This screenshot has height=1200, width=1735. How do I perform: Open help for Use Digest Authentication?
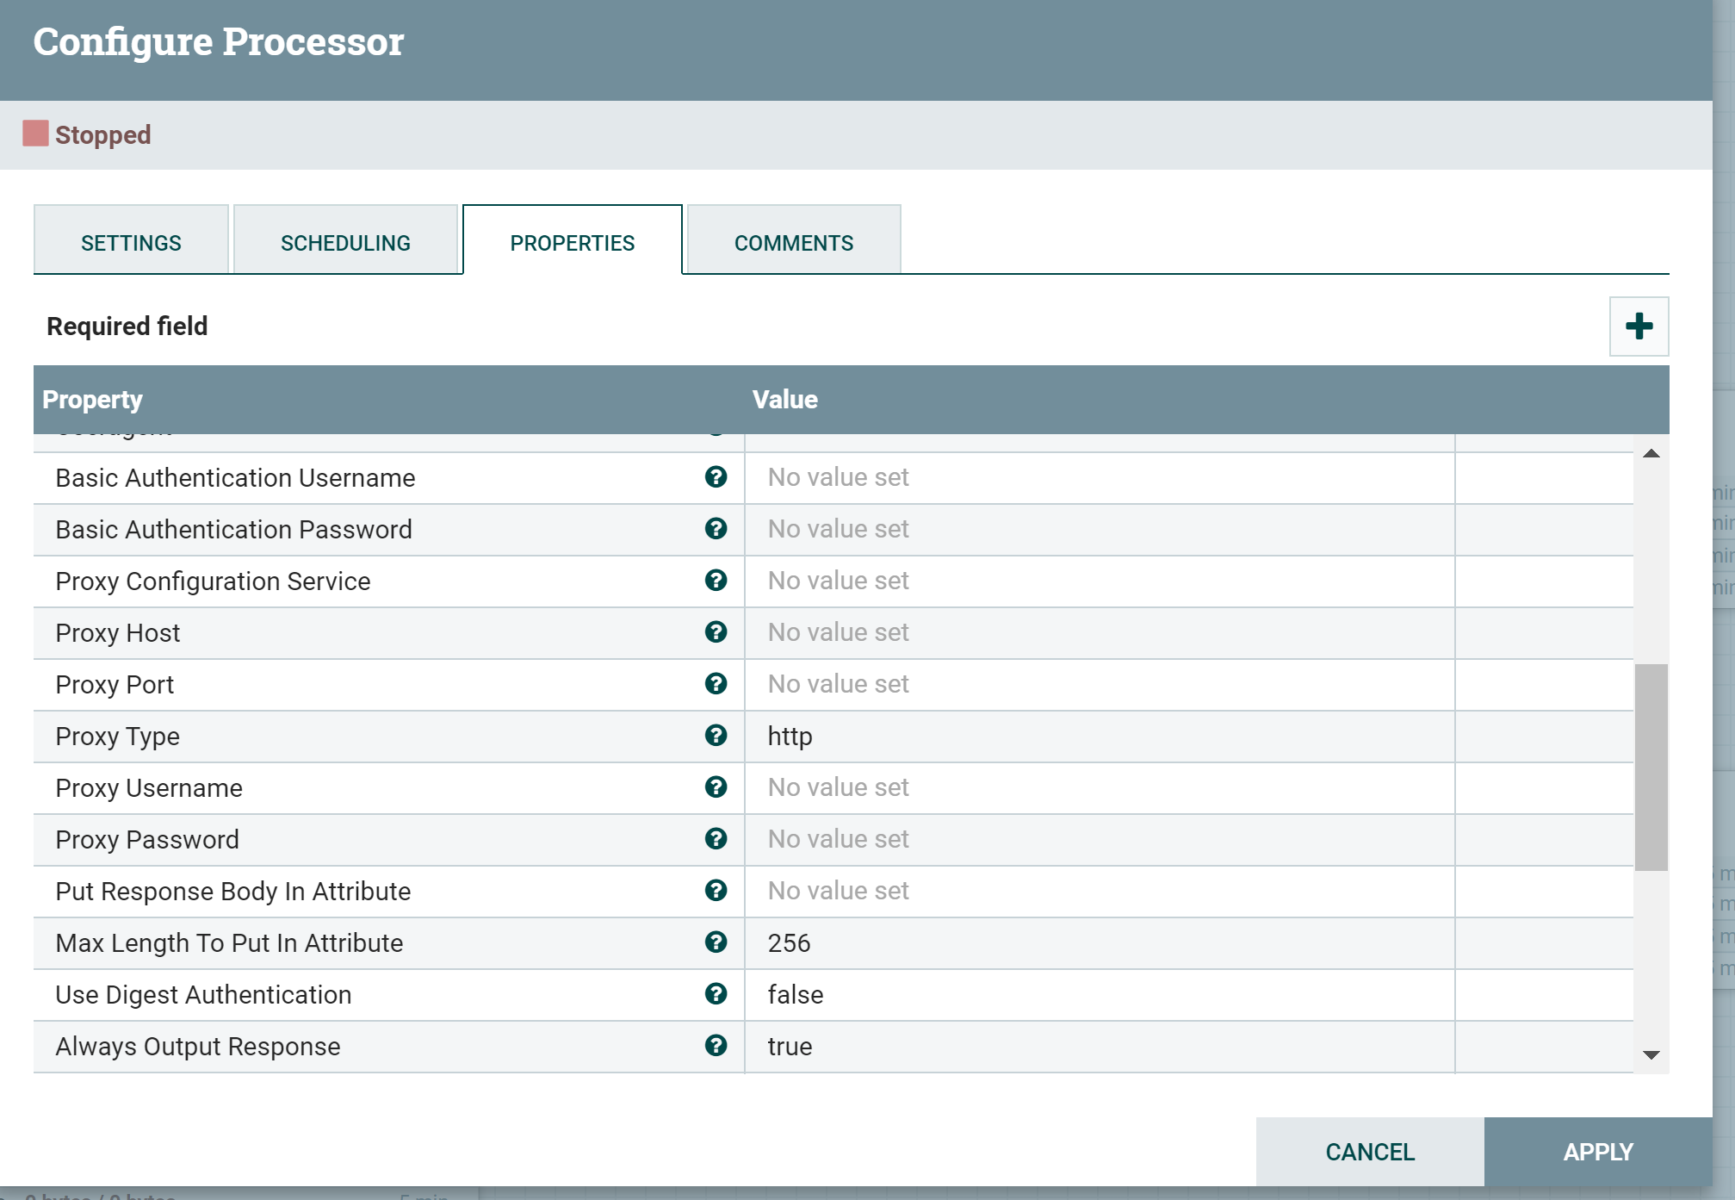[x=716, y=994]
